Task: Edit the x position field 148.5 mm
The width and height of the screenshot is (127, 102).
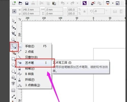Action: point(31,9)
